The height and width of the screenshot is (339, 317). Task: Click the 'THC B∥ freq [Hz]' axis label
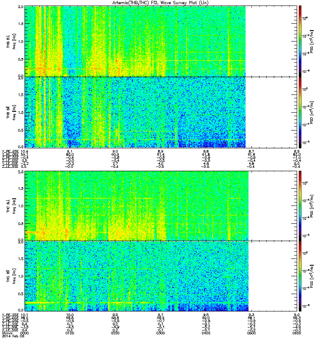click(11, 276)
